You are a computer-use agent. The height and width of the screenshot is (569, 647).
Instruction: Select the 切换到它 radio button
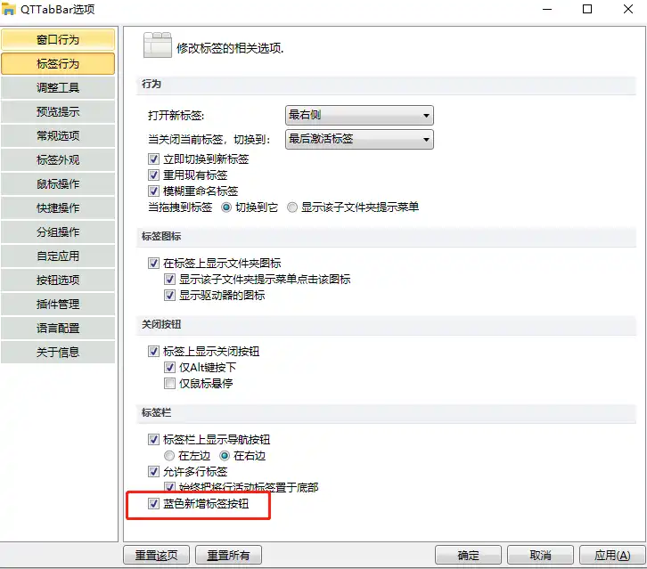tap(226, 207)
